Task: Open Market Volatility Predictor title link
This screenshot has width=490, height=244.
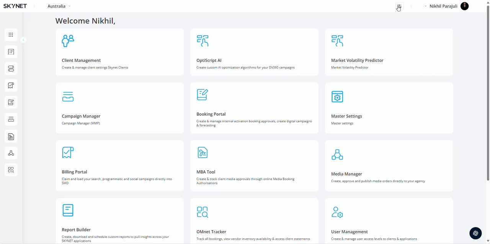Action: pyautogui.click(x=357, y=60)
